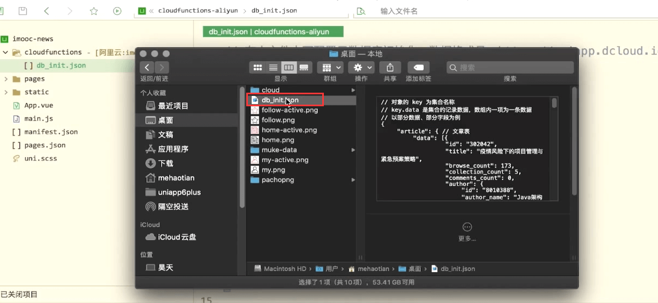Click HBuilderX forward arrow icon
The height and width of the screenshot is (303, 658).
pos(70,11)
